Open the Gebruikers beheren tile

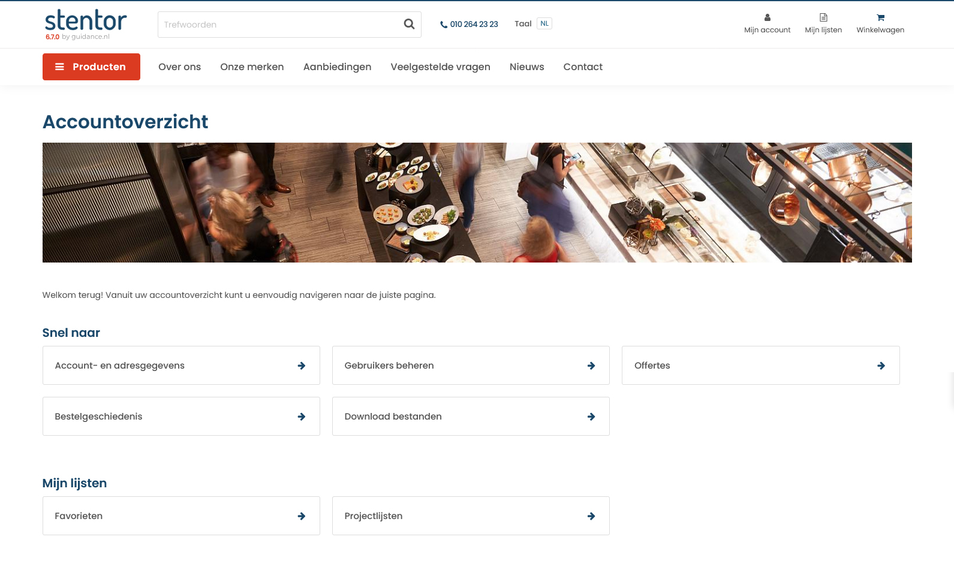click(x=470, y=366)
